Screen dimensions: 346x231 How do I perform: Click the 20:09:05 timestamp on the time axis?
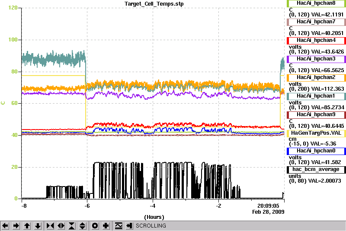pyautogui.click(x=268, y=206)
